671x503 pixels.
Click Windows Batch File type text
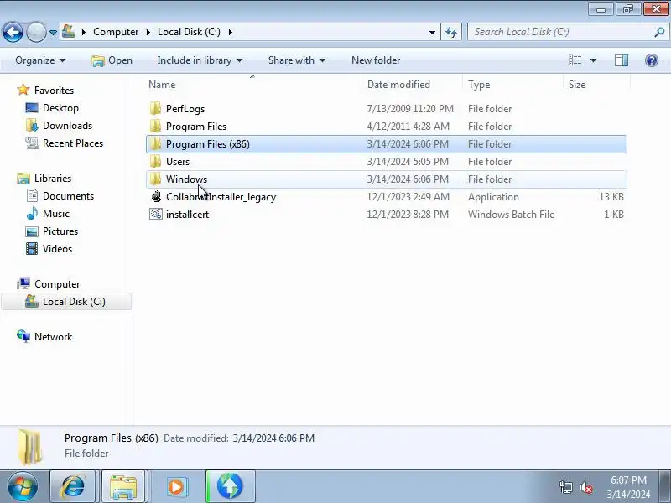coord(511,215)
